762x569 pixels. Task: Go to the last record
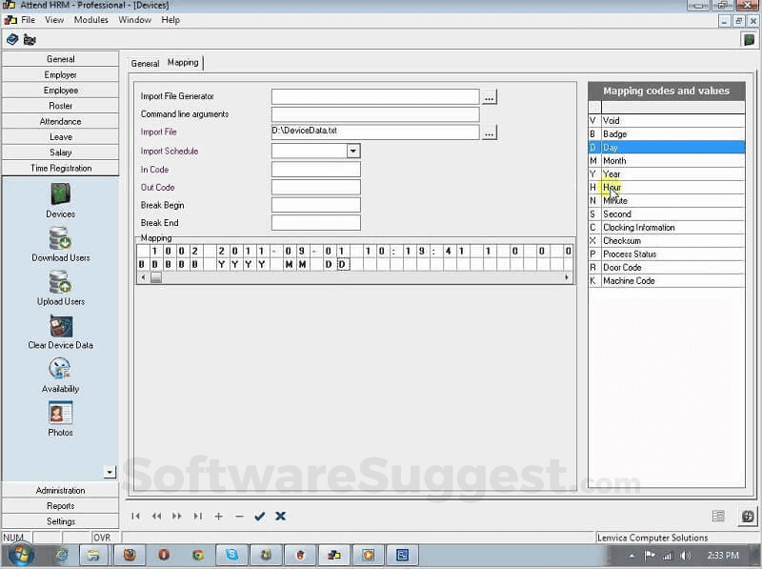(x=197, y=516)
